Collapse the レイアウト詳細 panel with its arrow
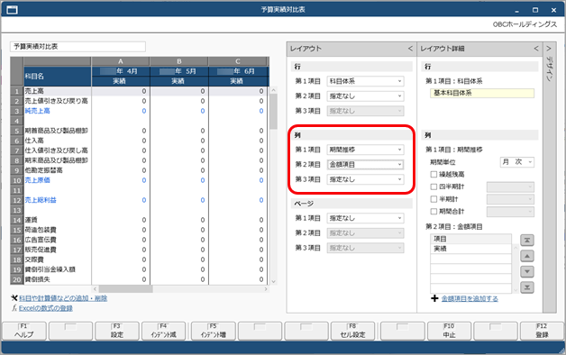This screenshot has width=566, height=355. [x=536, y=49]
